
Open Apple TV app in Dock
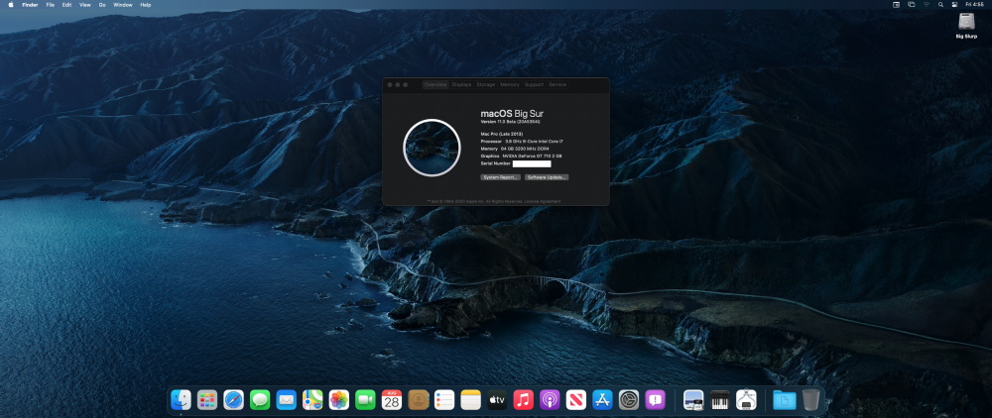click(x=497, y=400)
